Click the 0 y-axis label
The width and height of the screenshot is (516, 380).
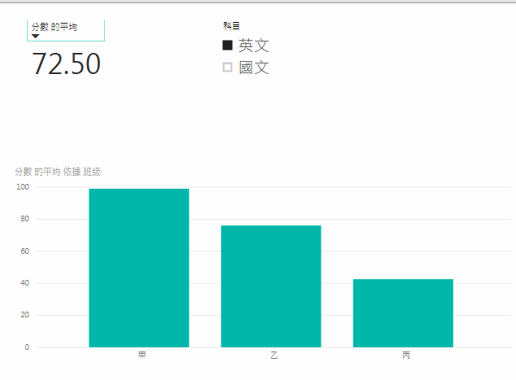[27, 347]
